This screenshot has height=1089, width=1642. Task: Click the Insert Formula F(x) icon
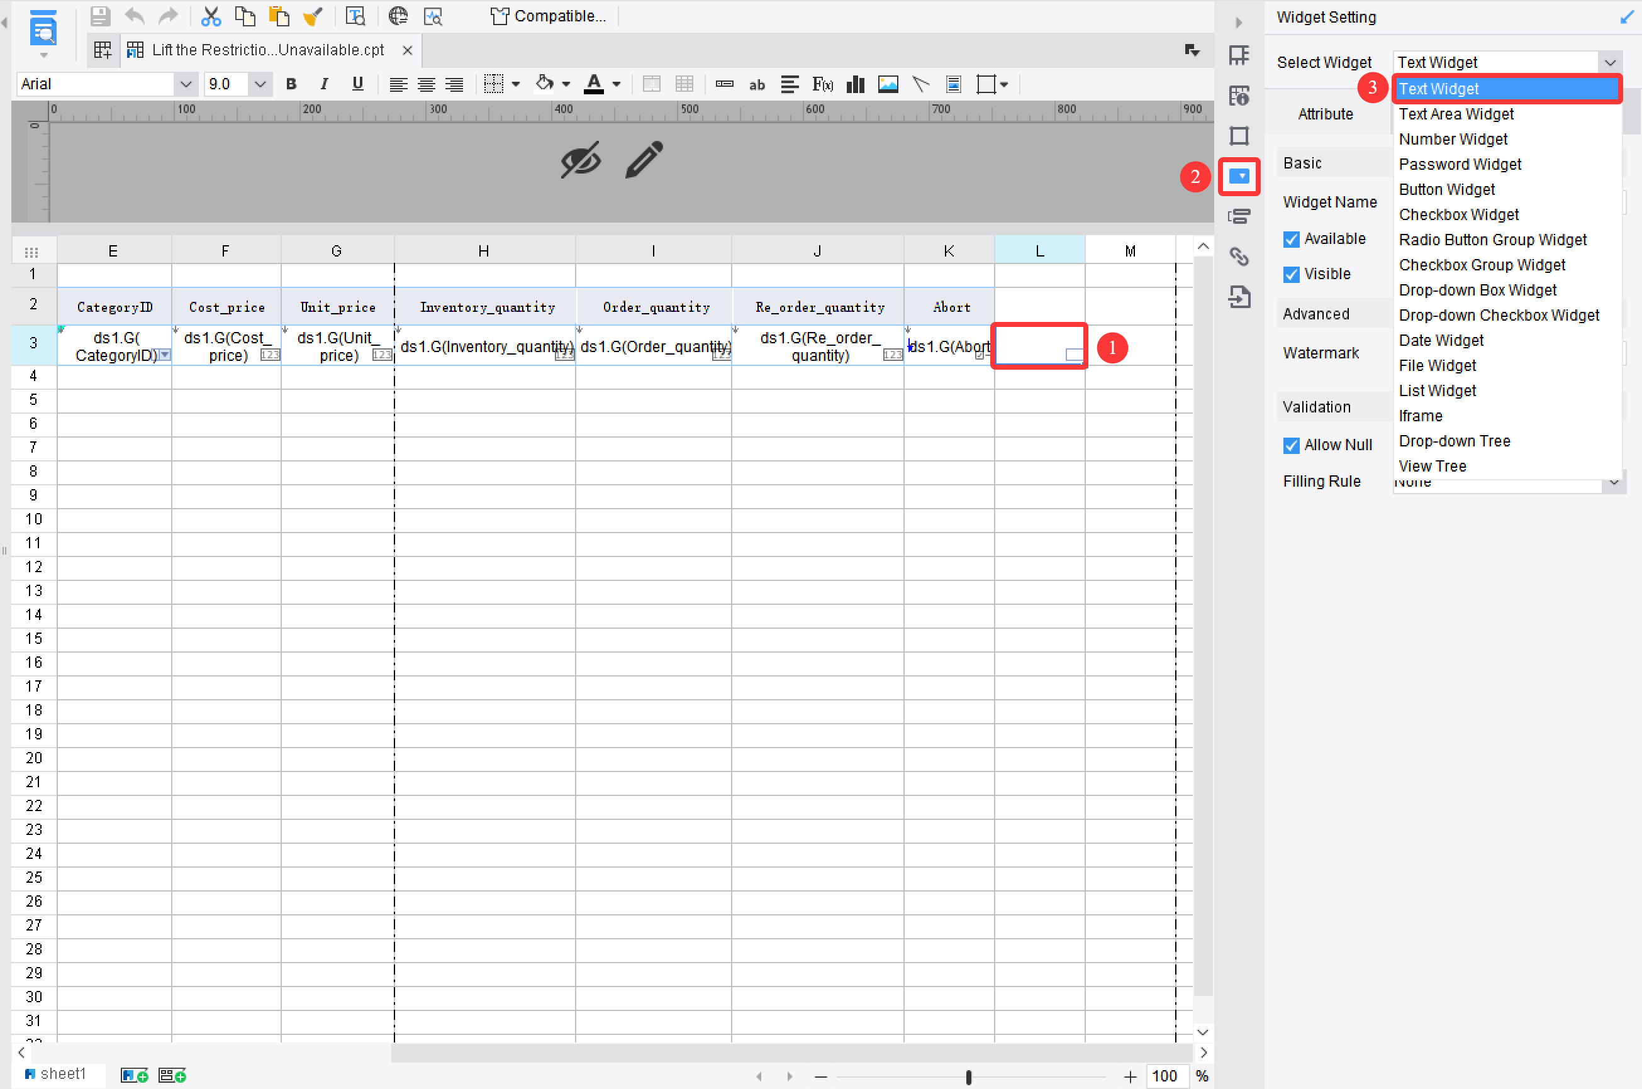coord(822,84)
